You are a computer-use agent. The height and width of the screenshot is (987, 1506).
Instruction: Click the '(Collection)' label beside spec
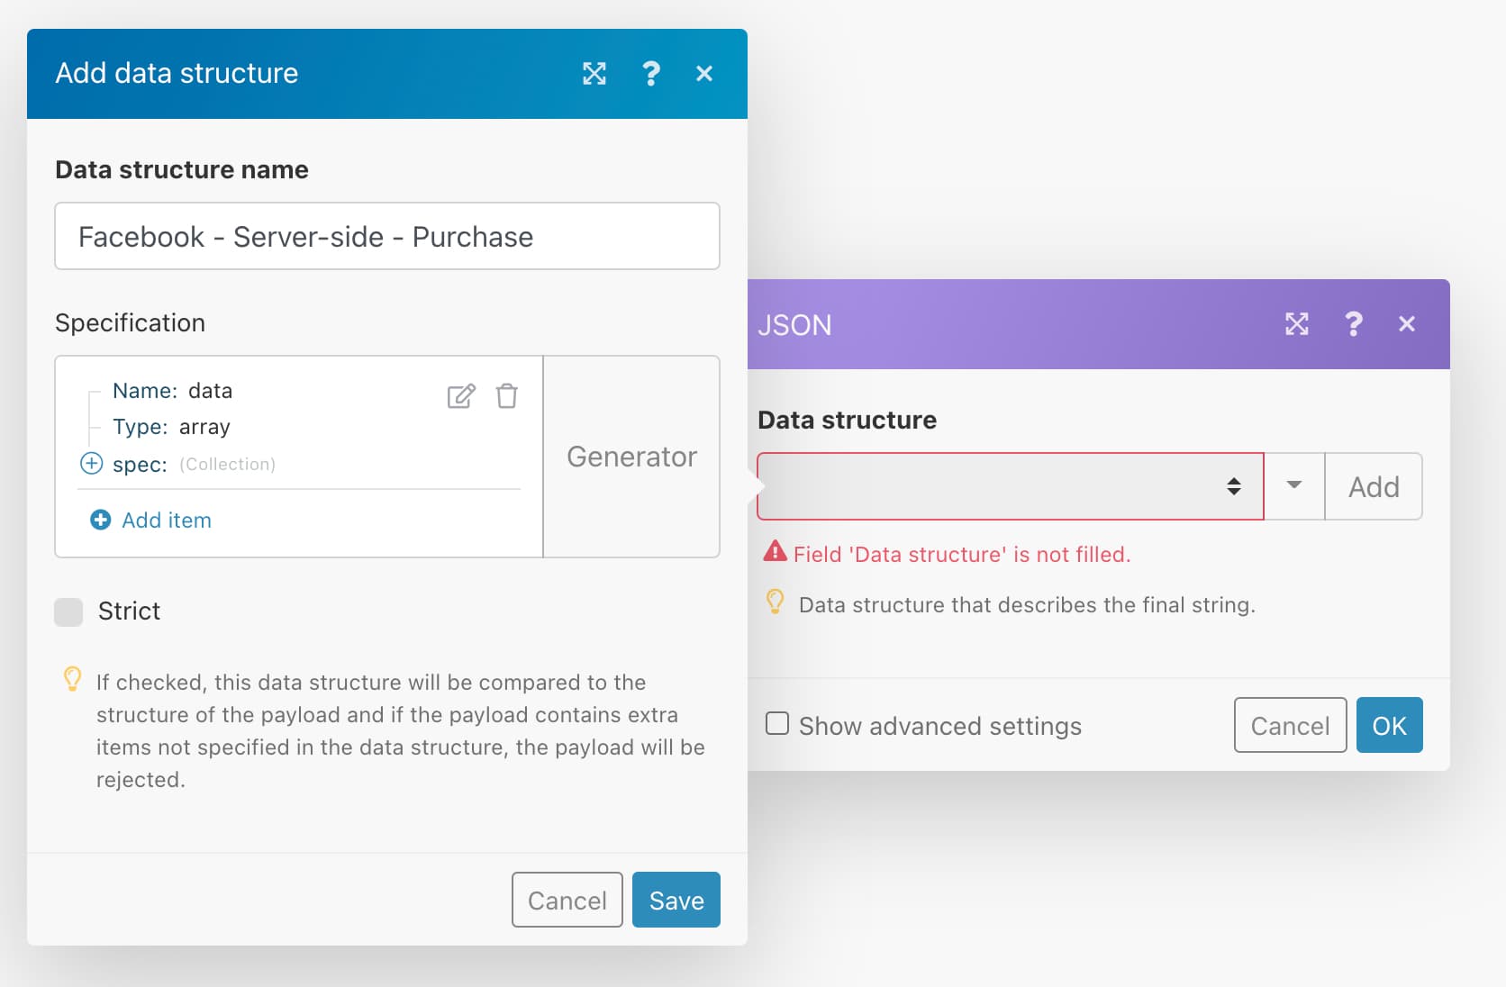(227, 464)
